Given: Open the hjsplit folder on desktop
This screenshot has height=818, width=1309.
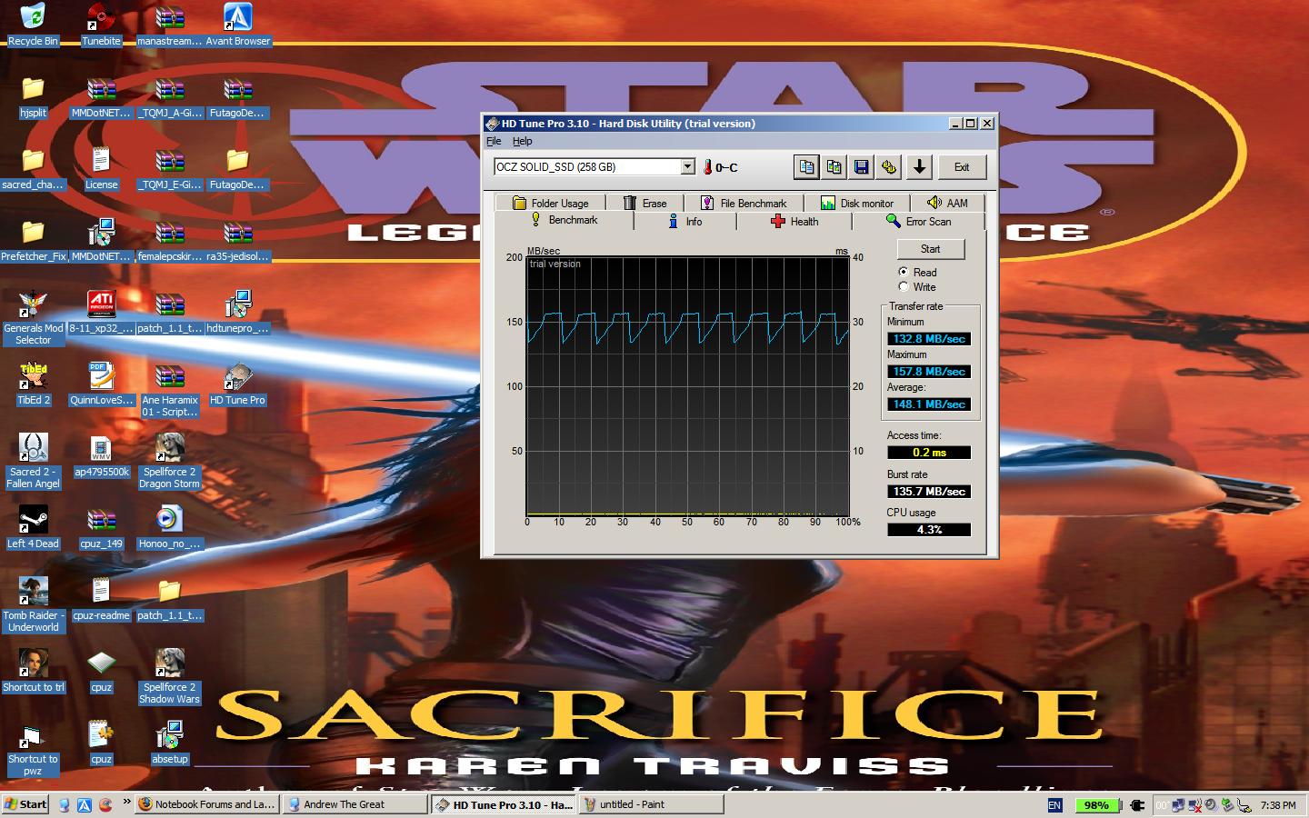Looking at the screenshot, I should (33, 96).
